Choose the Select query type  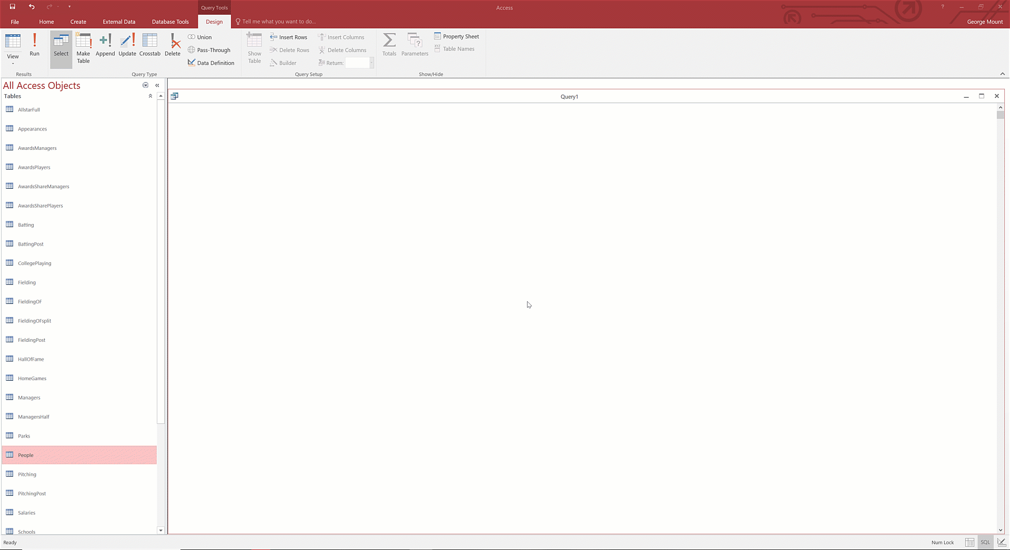pyautogui.click(x=61, y=49)
